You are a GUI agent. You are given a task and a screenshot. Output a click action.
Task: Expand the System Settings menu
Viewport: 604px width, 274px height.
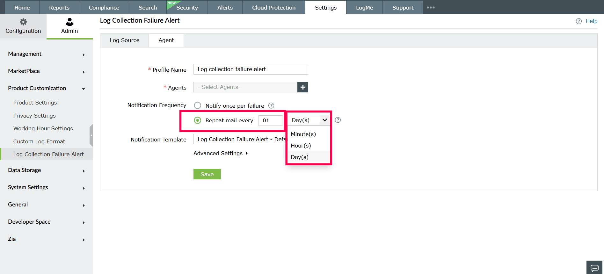click(47, 187)
